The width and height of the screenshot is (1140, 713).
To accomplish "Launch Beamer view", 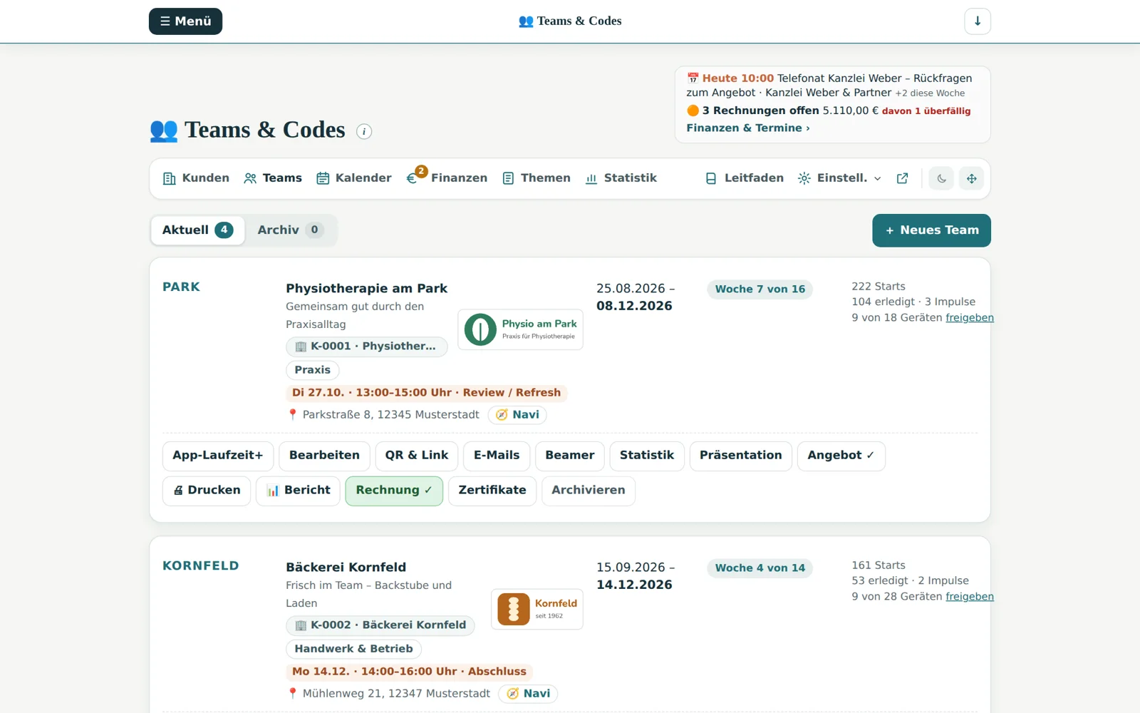I will (x=570, y=456).
